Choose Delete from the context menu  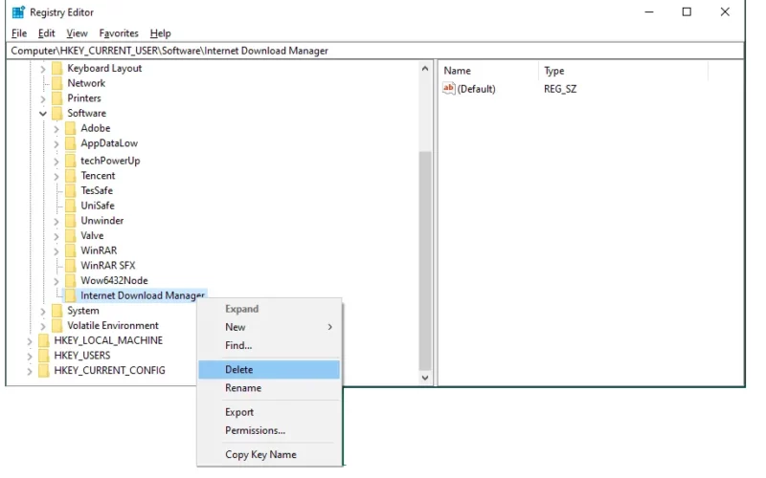click(269, 370)
